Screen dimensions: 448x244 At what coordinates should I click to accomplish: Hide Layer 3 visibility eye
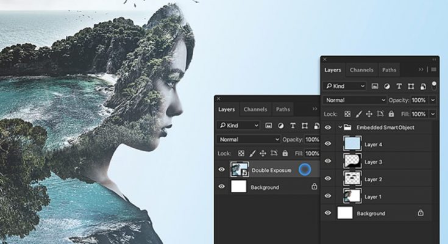pos(328,161)
